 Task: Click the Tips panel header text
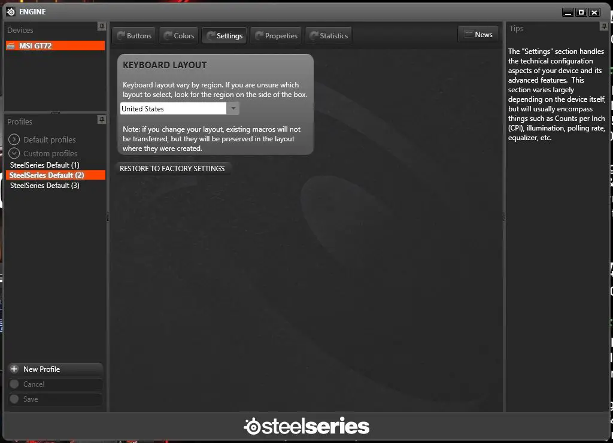click(516, 29)
